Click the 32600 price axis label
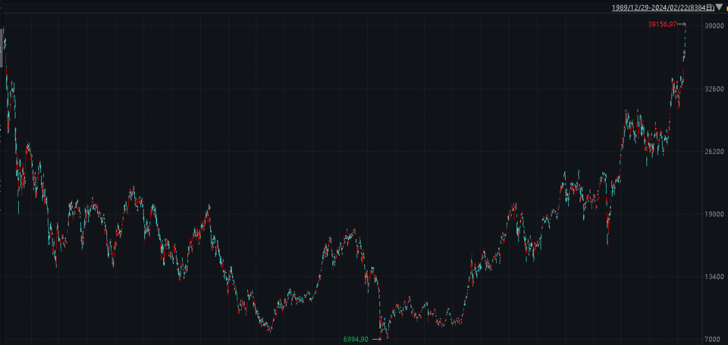The width and height of the screenshot is (728, 345). pyautogui.click(x=714, y=88)
